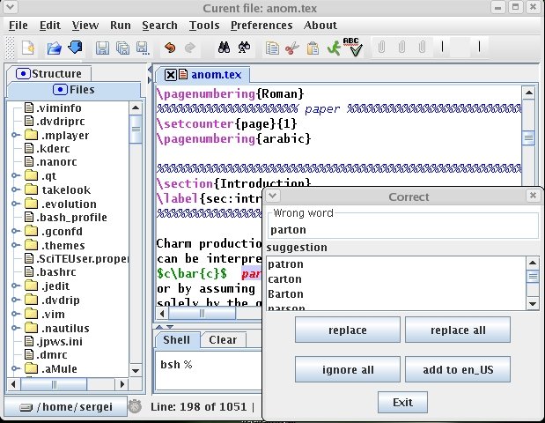Open the Correct dialog menu arrow

click(x=273, y=196)
